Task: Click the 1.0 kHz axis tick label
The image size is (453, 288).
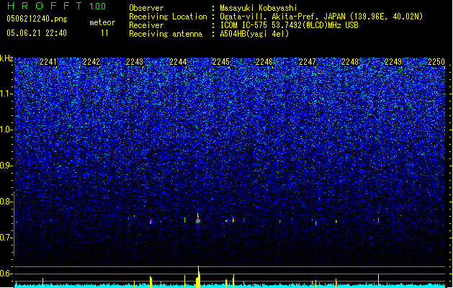Action: coord(6,130)
